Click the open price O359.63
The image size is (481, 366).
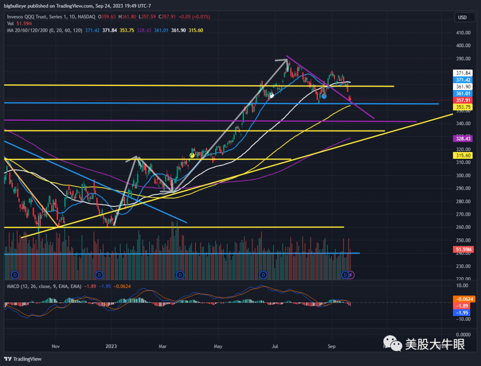107,17
